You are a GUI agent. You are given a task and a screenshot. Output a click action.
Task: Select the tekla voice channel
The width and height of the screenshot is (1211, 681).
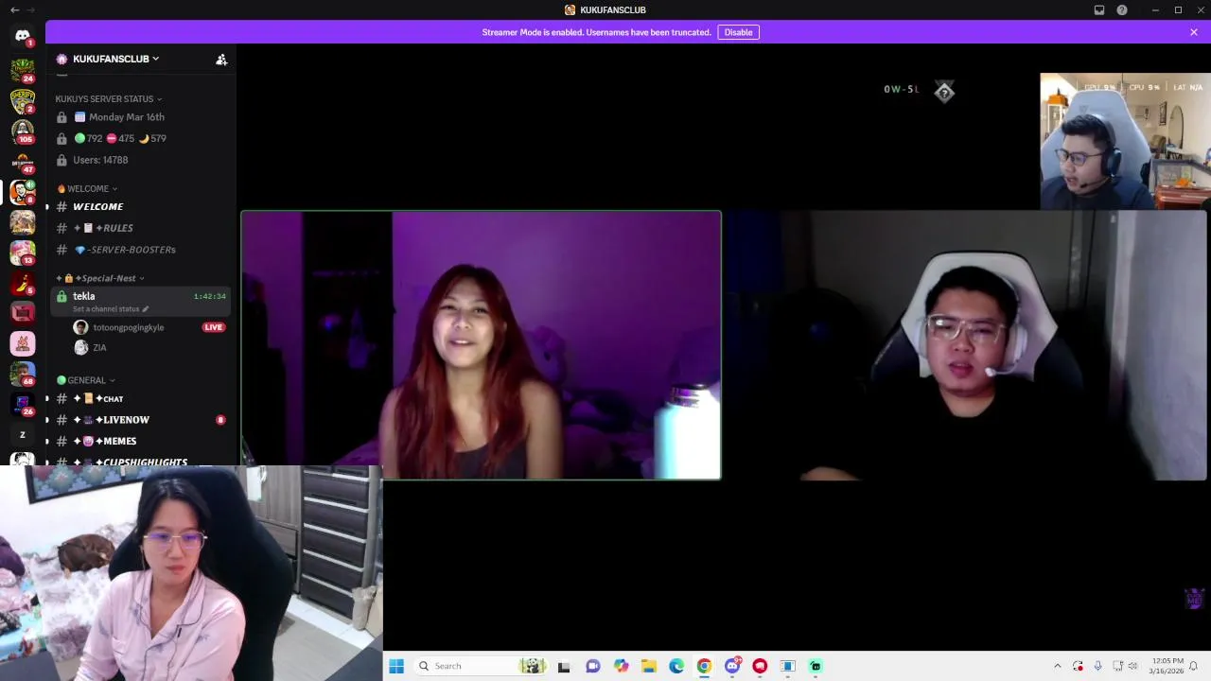[x=141, y=302]
